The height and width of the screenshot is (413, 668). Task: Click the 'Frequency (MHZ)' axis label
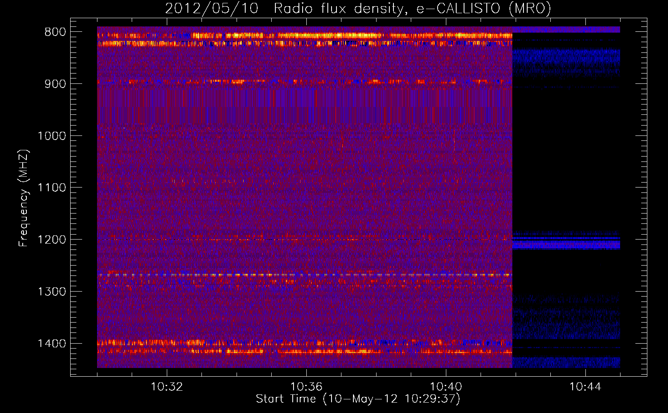point(24,198)
